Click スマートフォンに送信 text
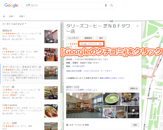This screenshot has width=163, height=130. (x=79, y=125)
